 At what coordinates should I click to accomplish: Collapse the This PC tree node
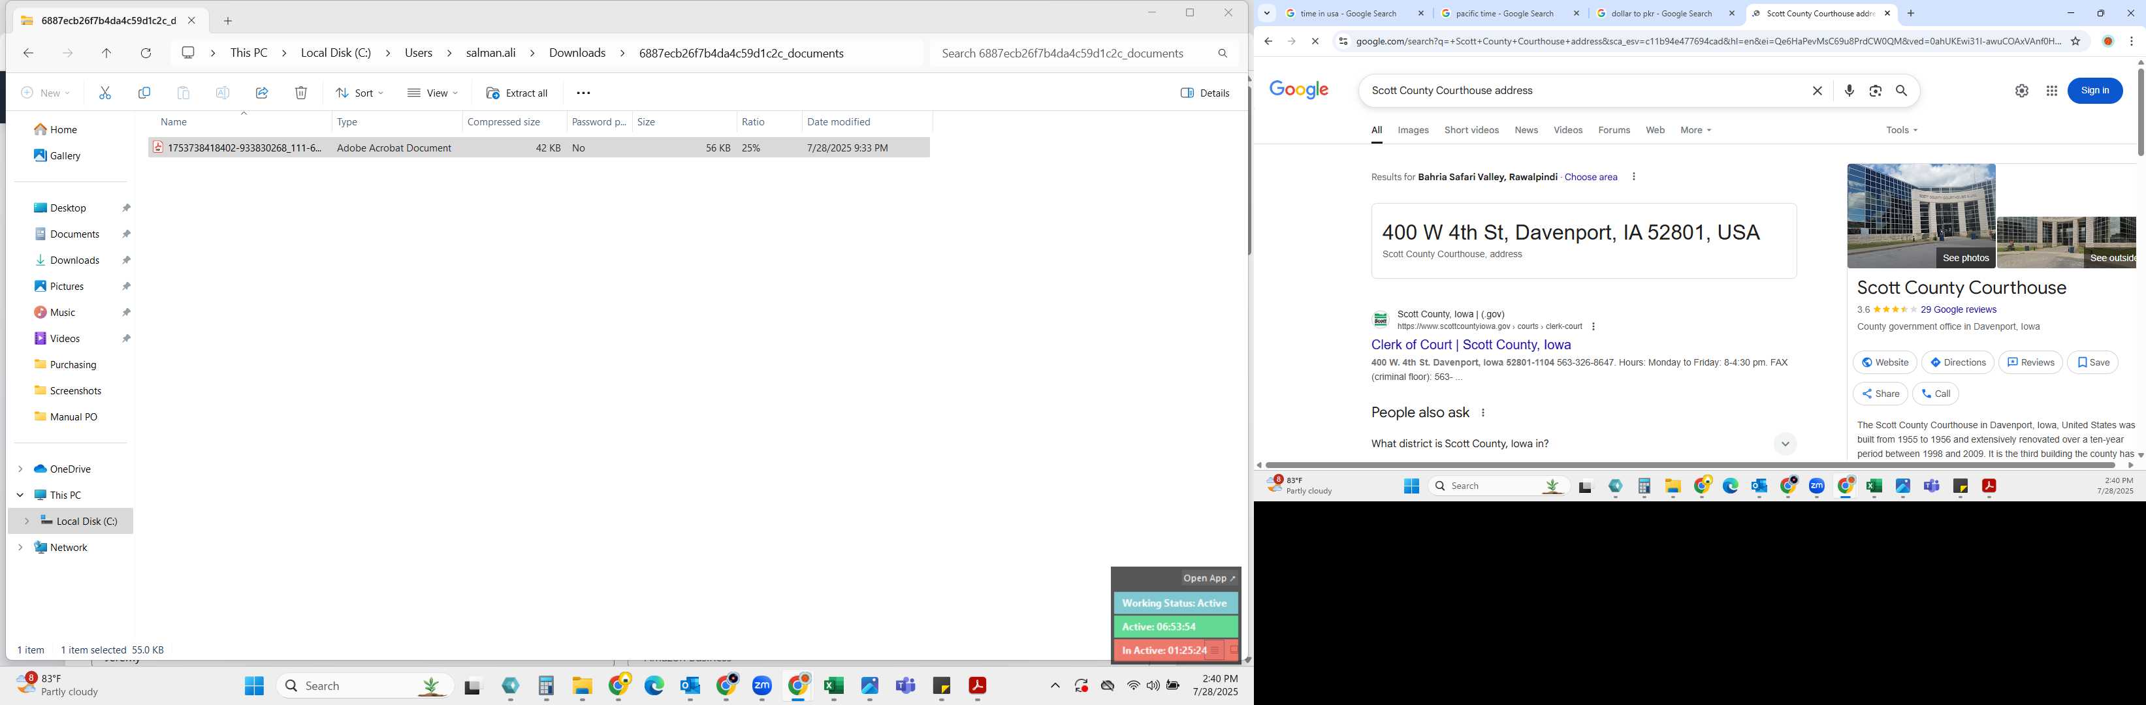pos(20,495)
